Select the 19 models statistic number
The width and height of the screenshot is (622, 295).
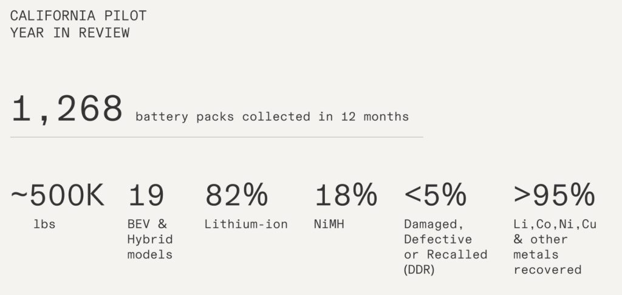pyautogui.click(x=146, y=195)
